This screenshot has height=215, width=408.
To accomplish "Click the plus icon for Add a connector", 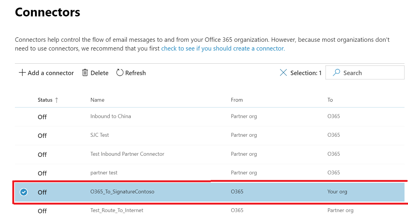I will coord(22,73).
